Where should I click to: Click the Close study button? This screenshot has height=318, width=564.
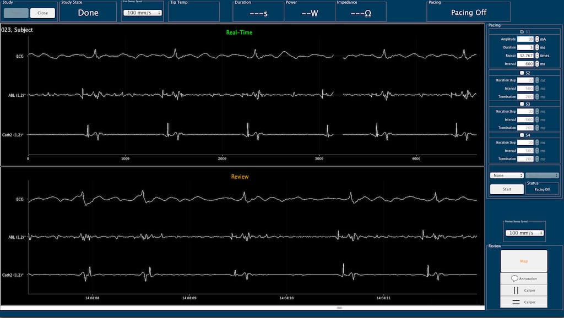pos(42,13)
